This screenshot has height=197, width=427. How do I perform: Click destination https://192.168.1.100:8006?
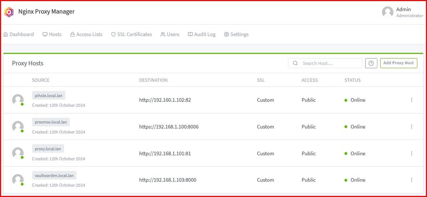pos(169,127)
